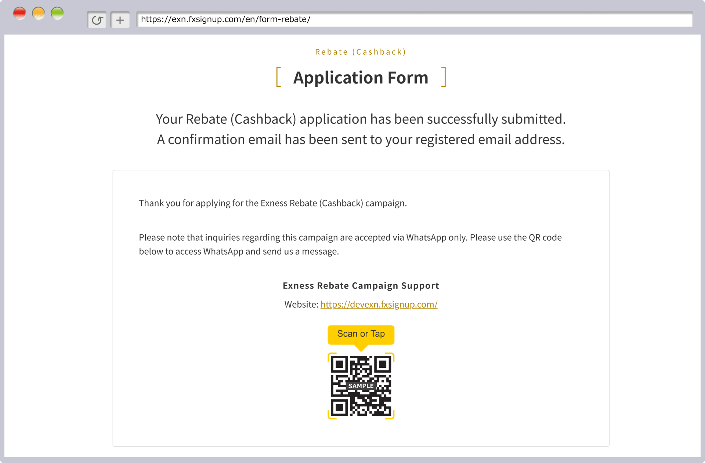Image resolution: width=705 pixels, height=463 pixels.
Task: Click the 'Thank you for applying' paragraph
Action: (x=273, y=203)
